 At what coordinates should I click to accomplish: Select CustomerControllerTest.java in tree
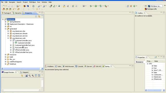(25, 45)
